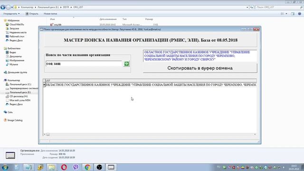The image size is (304, 171).
Task: Open "Мои веб-узлы MSN" in the sidebar
Action: point(20,100)
